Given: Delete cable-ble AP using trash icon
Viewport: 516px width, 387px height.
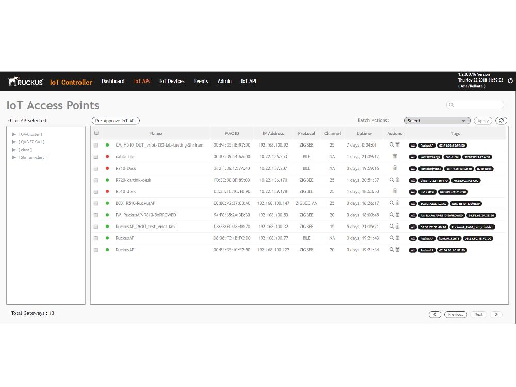Looking at the screenshot, I should tap(395, 156).
